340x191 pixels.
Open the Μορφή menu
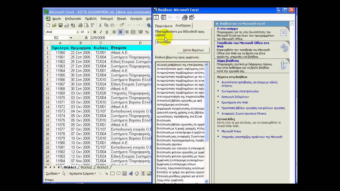[122, 19]
